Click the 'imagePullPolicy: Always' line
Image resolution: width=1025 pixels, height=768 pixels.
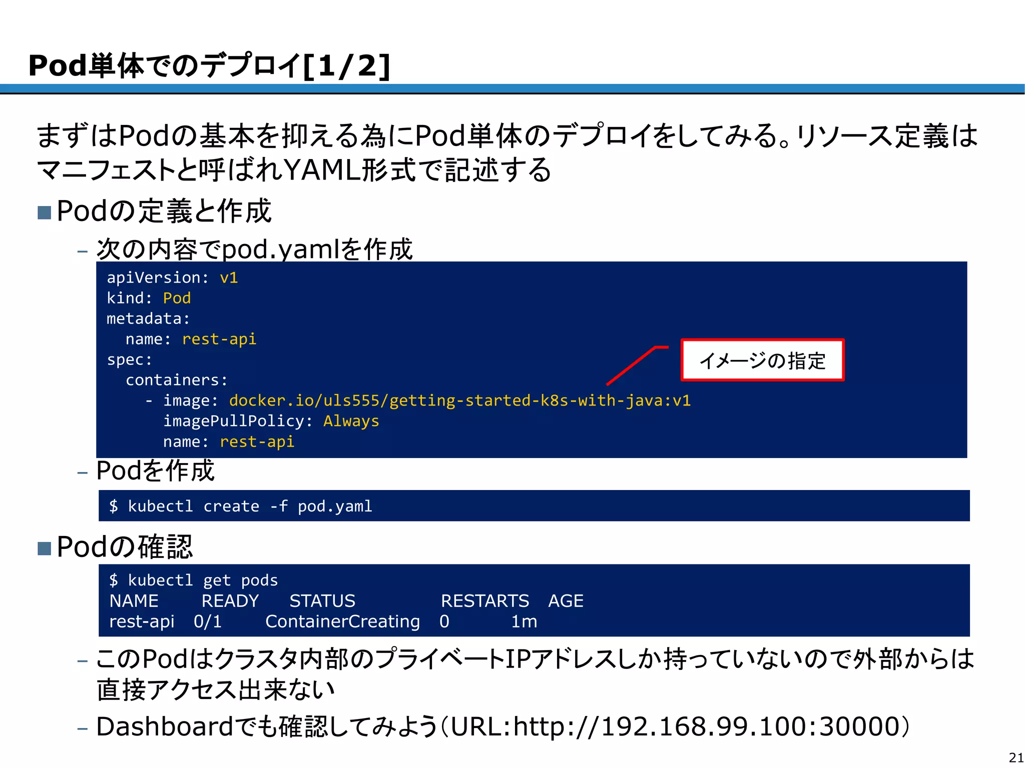coord(271,421)
